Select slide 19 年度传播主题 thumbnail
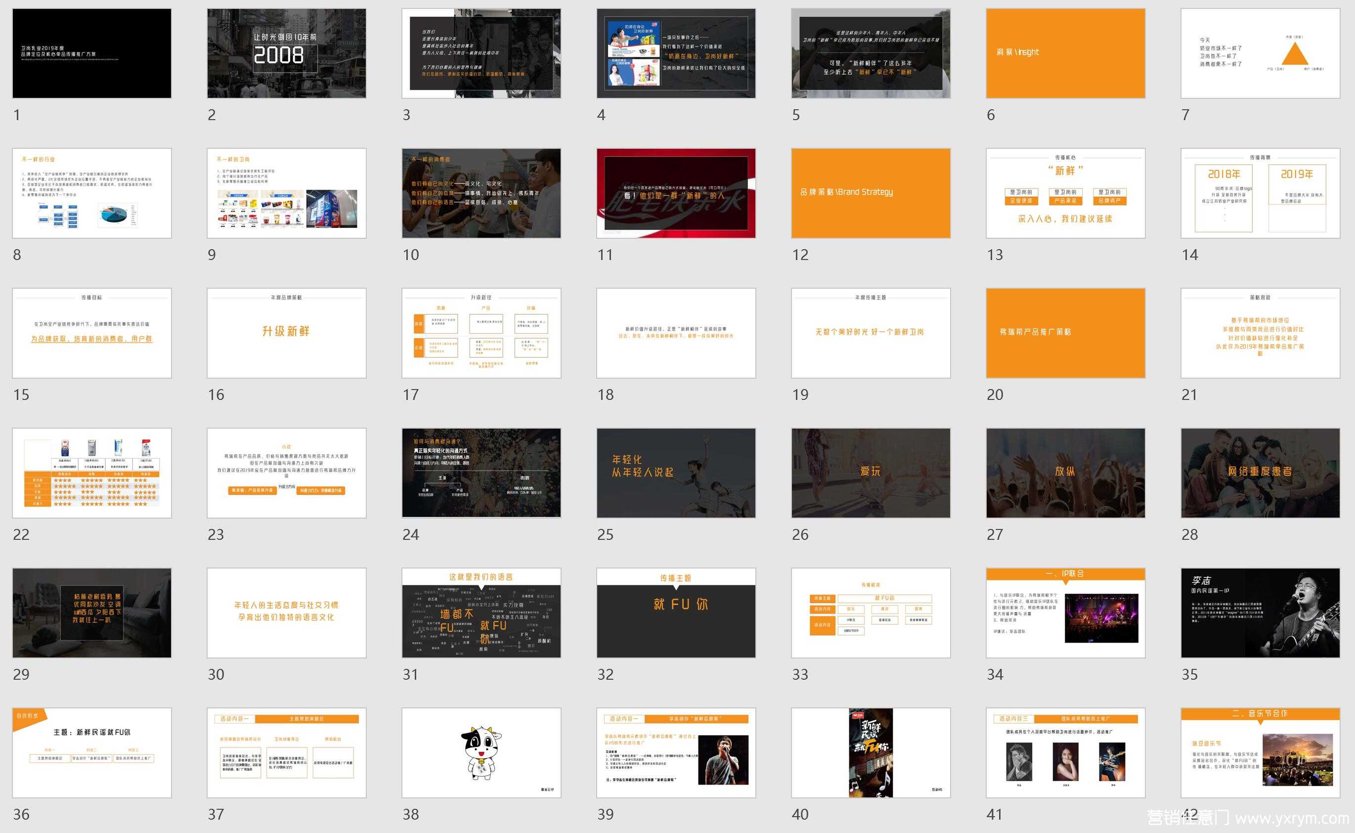 (871, 333)
